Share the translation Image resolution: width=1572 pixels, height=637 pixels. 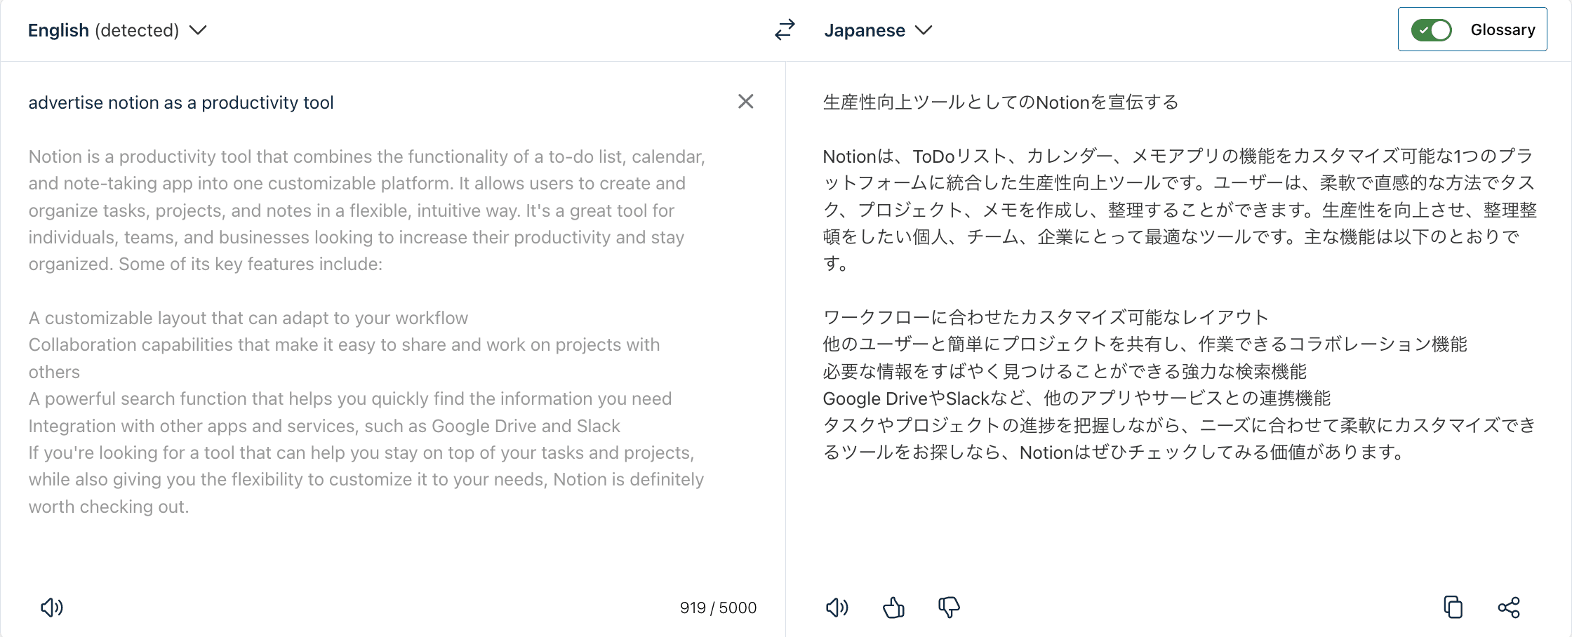(x=1508, y=608)
